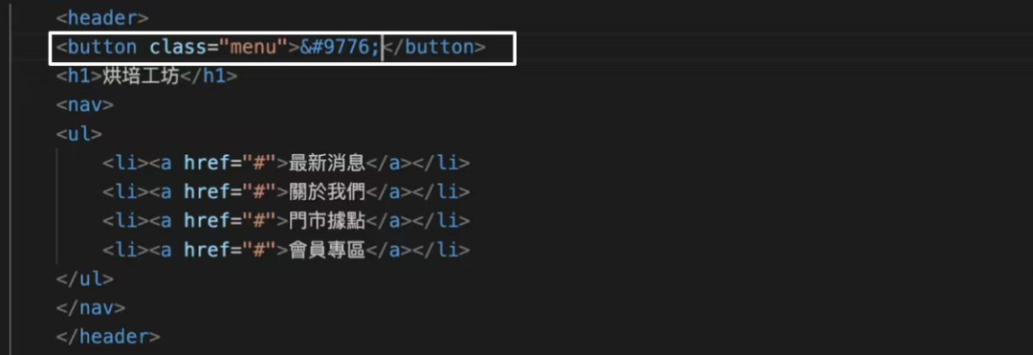Click the 最新消息 link text
Viewport: 1033px width, 355px height.
coord(327,163)
